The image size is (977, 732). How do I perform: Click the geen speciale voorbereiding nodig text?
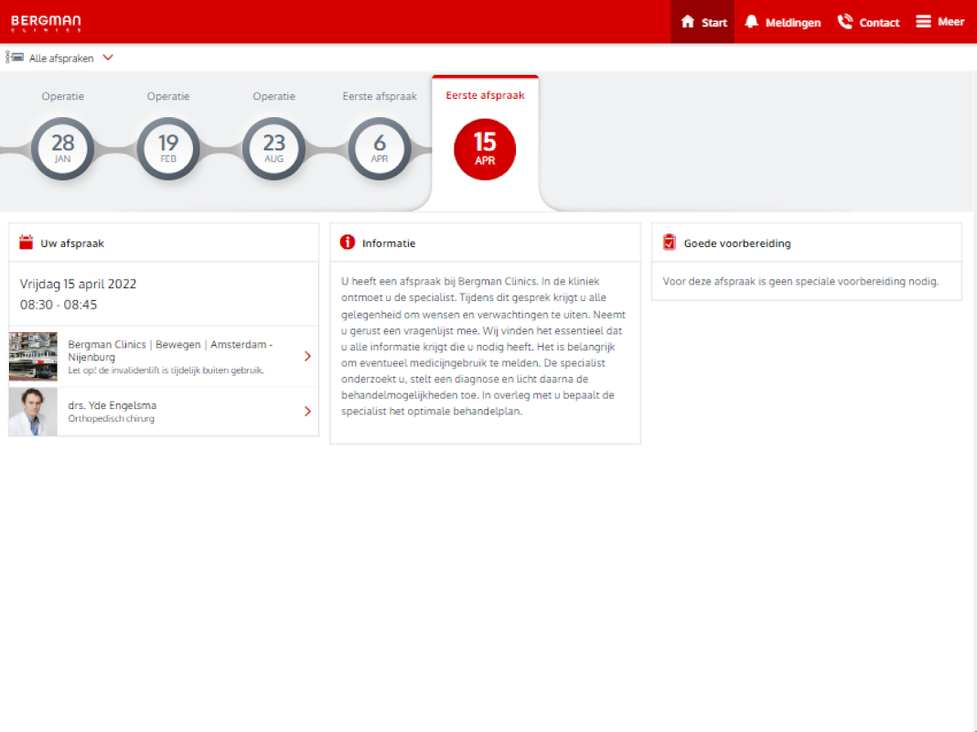click(800, 281)
